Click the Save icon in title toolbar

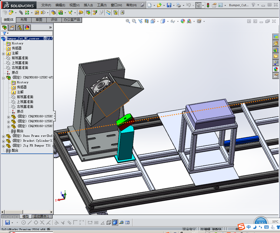pos(169,5)
